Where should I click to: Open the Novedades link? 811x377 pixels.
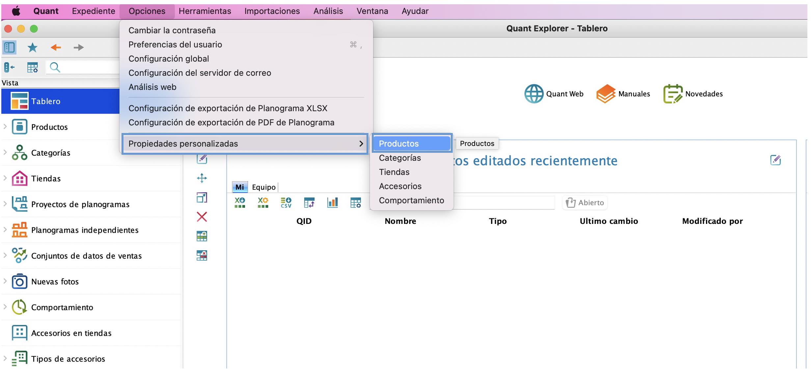pyautogui.click(x=693, y=94)
